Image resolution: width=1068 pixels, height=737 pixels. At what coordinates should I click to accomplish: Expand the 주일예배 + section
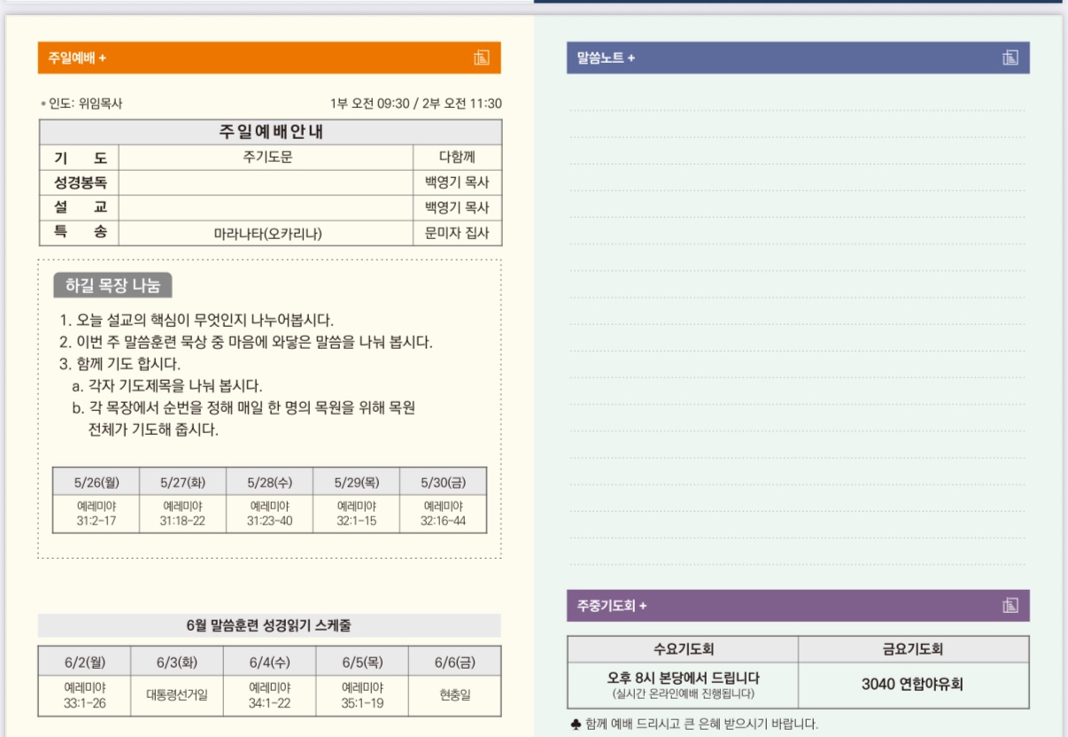(x=78, y=58)
